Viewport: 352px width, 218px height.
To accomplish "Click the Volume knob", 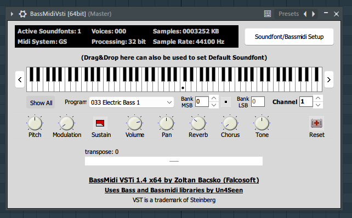I will point(134,123).
